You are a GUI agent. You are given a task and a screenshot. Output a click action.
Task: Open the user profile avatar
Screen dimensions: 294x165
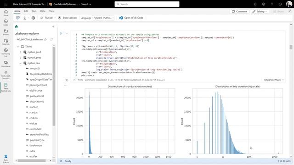[289, 4]
